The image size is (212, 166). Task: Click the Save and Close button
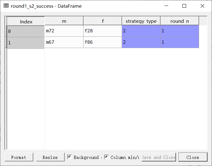(159, 157)
